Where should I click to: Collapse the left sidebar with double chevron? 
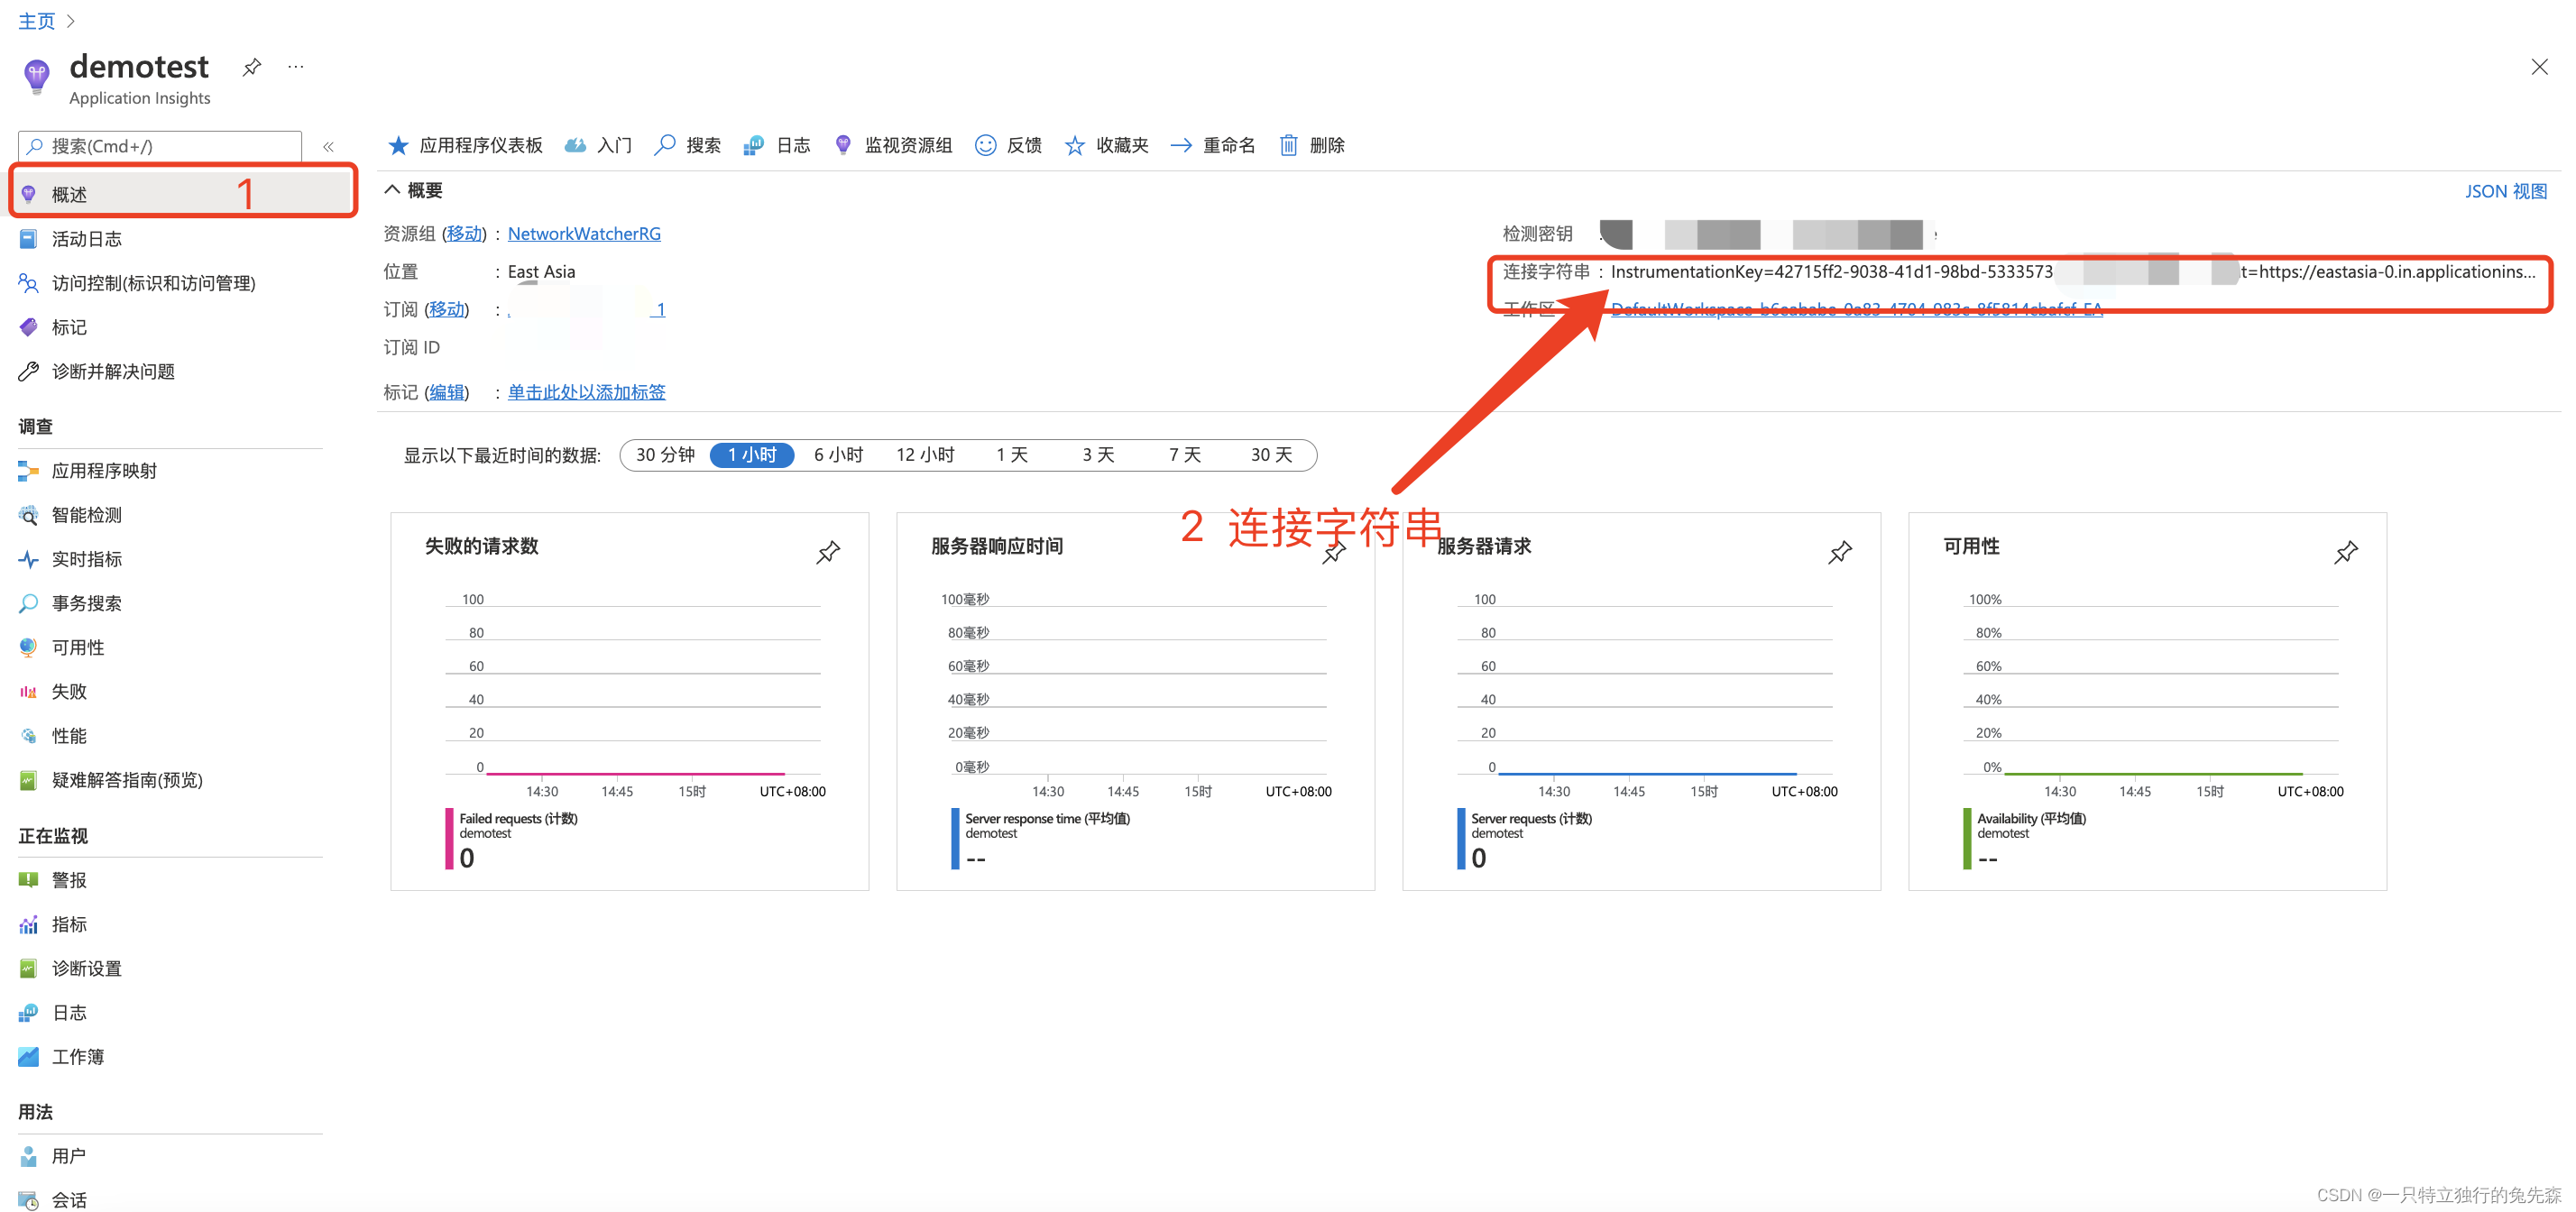[328, 146]
